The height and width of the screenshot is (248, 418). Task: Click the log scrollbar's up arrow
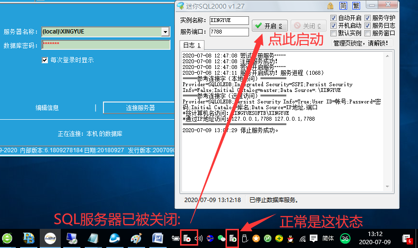(387, 56)
